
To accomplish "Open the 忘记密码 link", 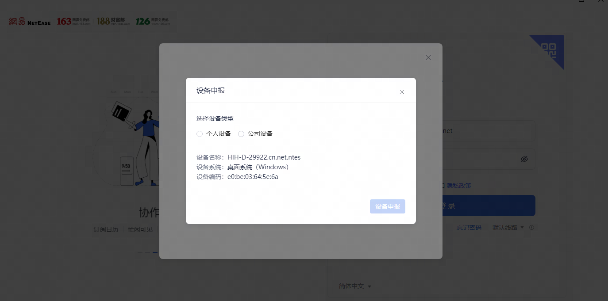I will tap(469, 228).
